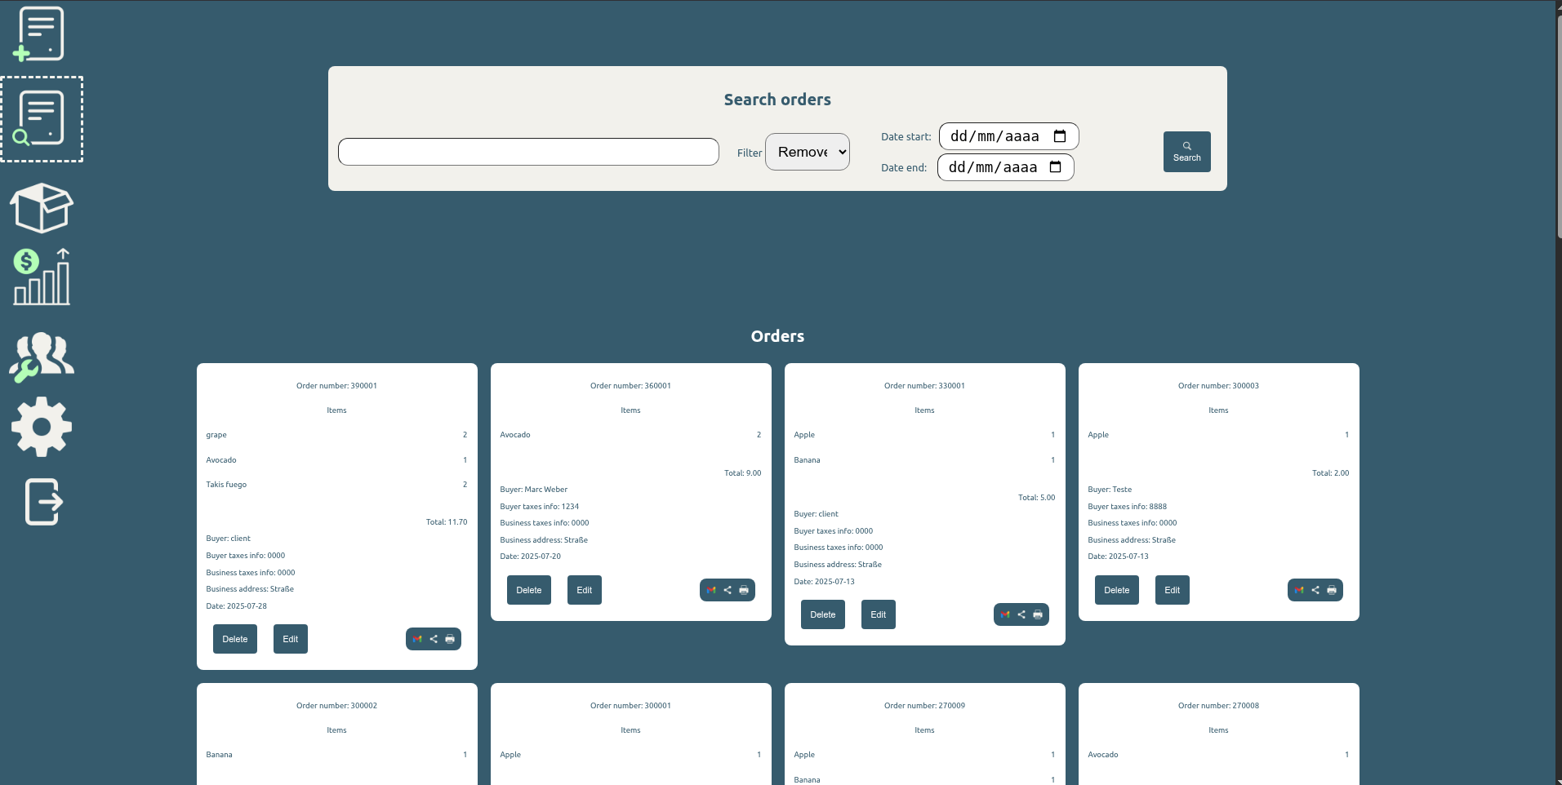Image resolution: width=1562 pixels, height=785 pixels.
Task: Edit order 360001
Action: [x=584, y=590]
